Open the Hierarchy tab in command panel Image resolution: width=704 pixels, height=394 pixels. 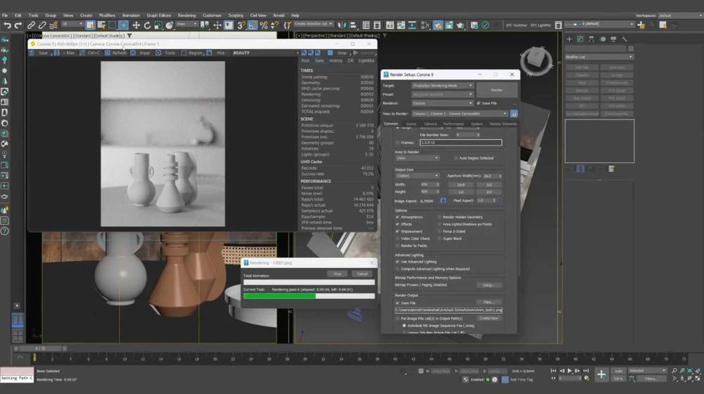coord(591,39)
